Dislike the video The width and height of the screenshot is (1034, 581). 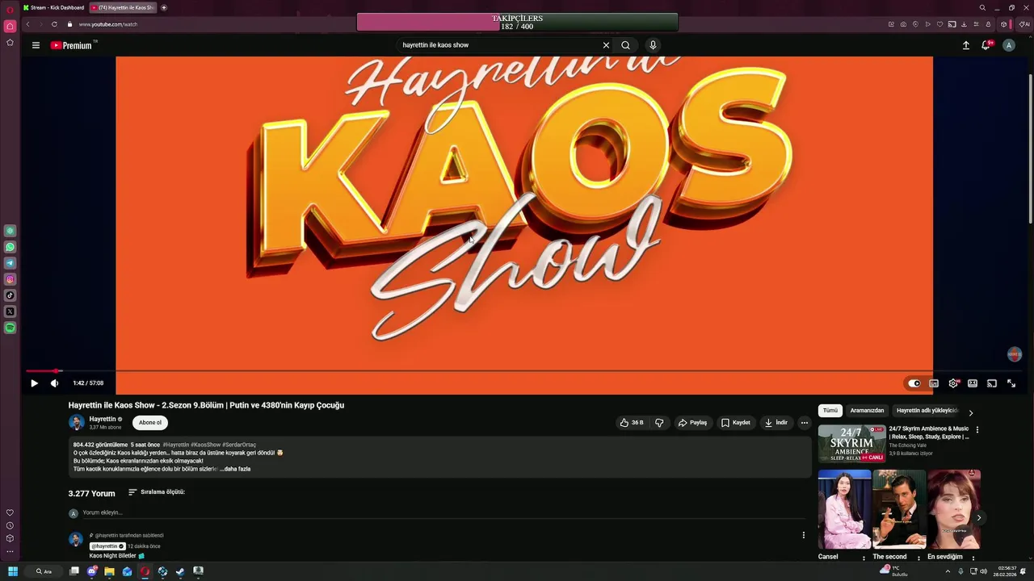coord(659,423)
